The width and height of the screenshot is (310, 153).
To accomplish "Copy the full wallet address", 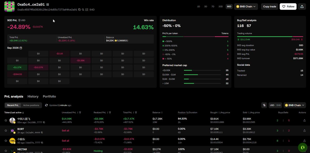I will (x=79, y=10).
